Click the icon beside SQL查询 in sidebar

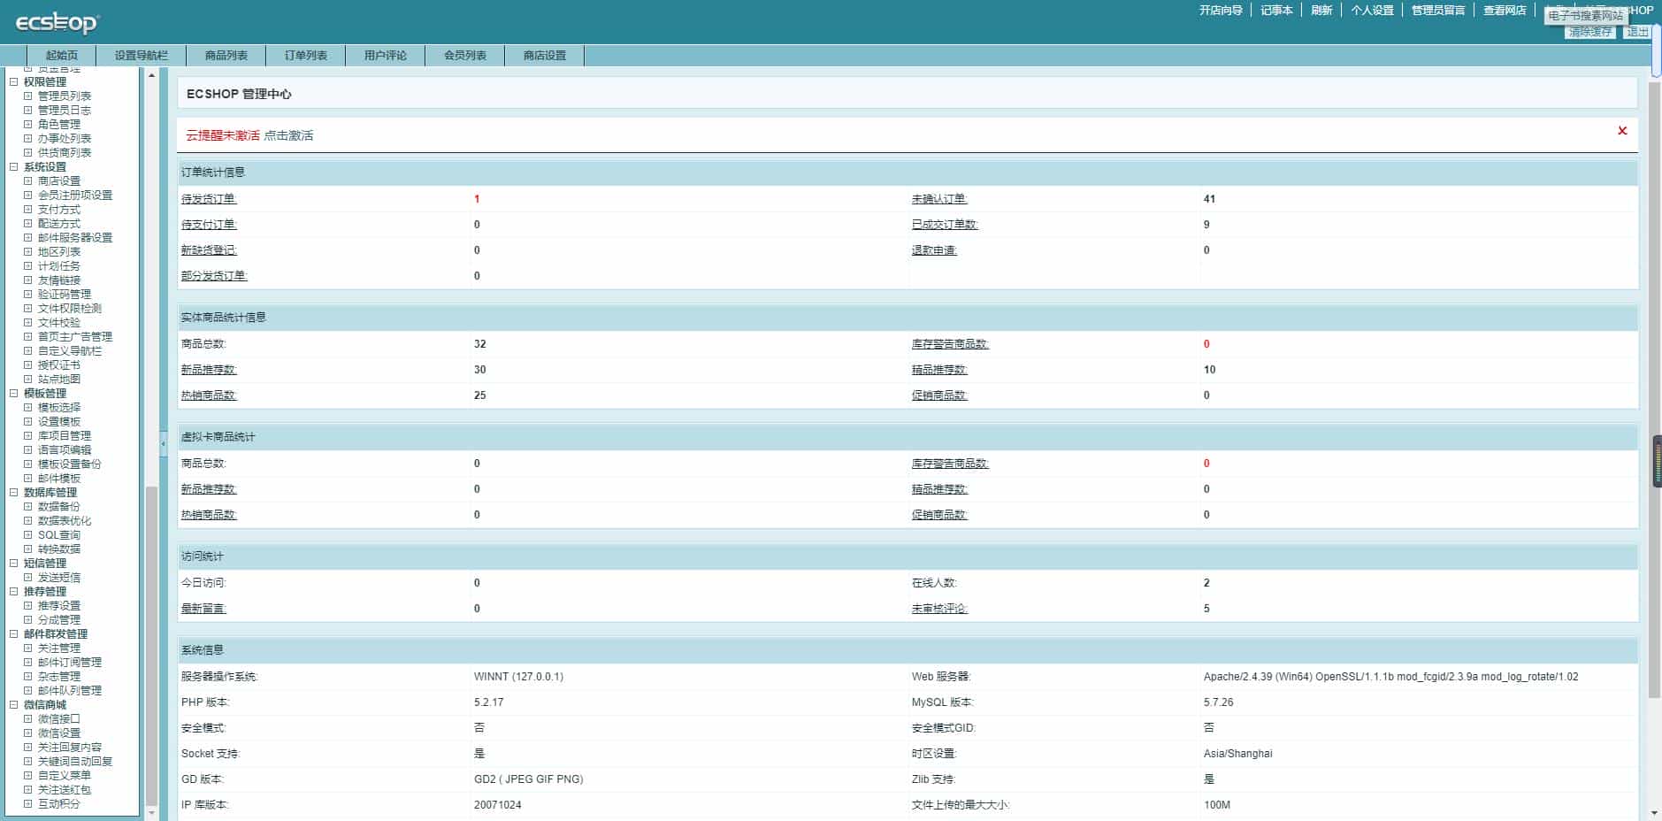click(x=27, y=535)
